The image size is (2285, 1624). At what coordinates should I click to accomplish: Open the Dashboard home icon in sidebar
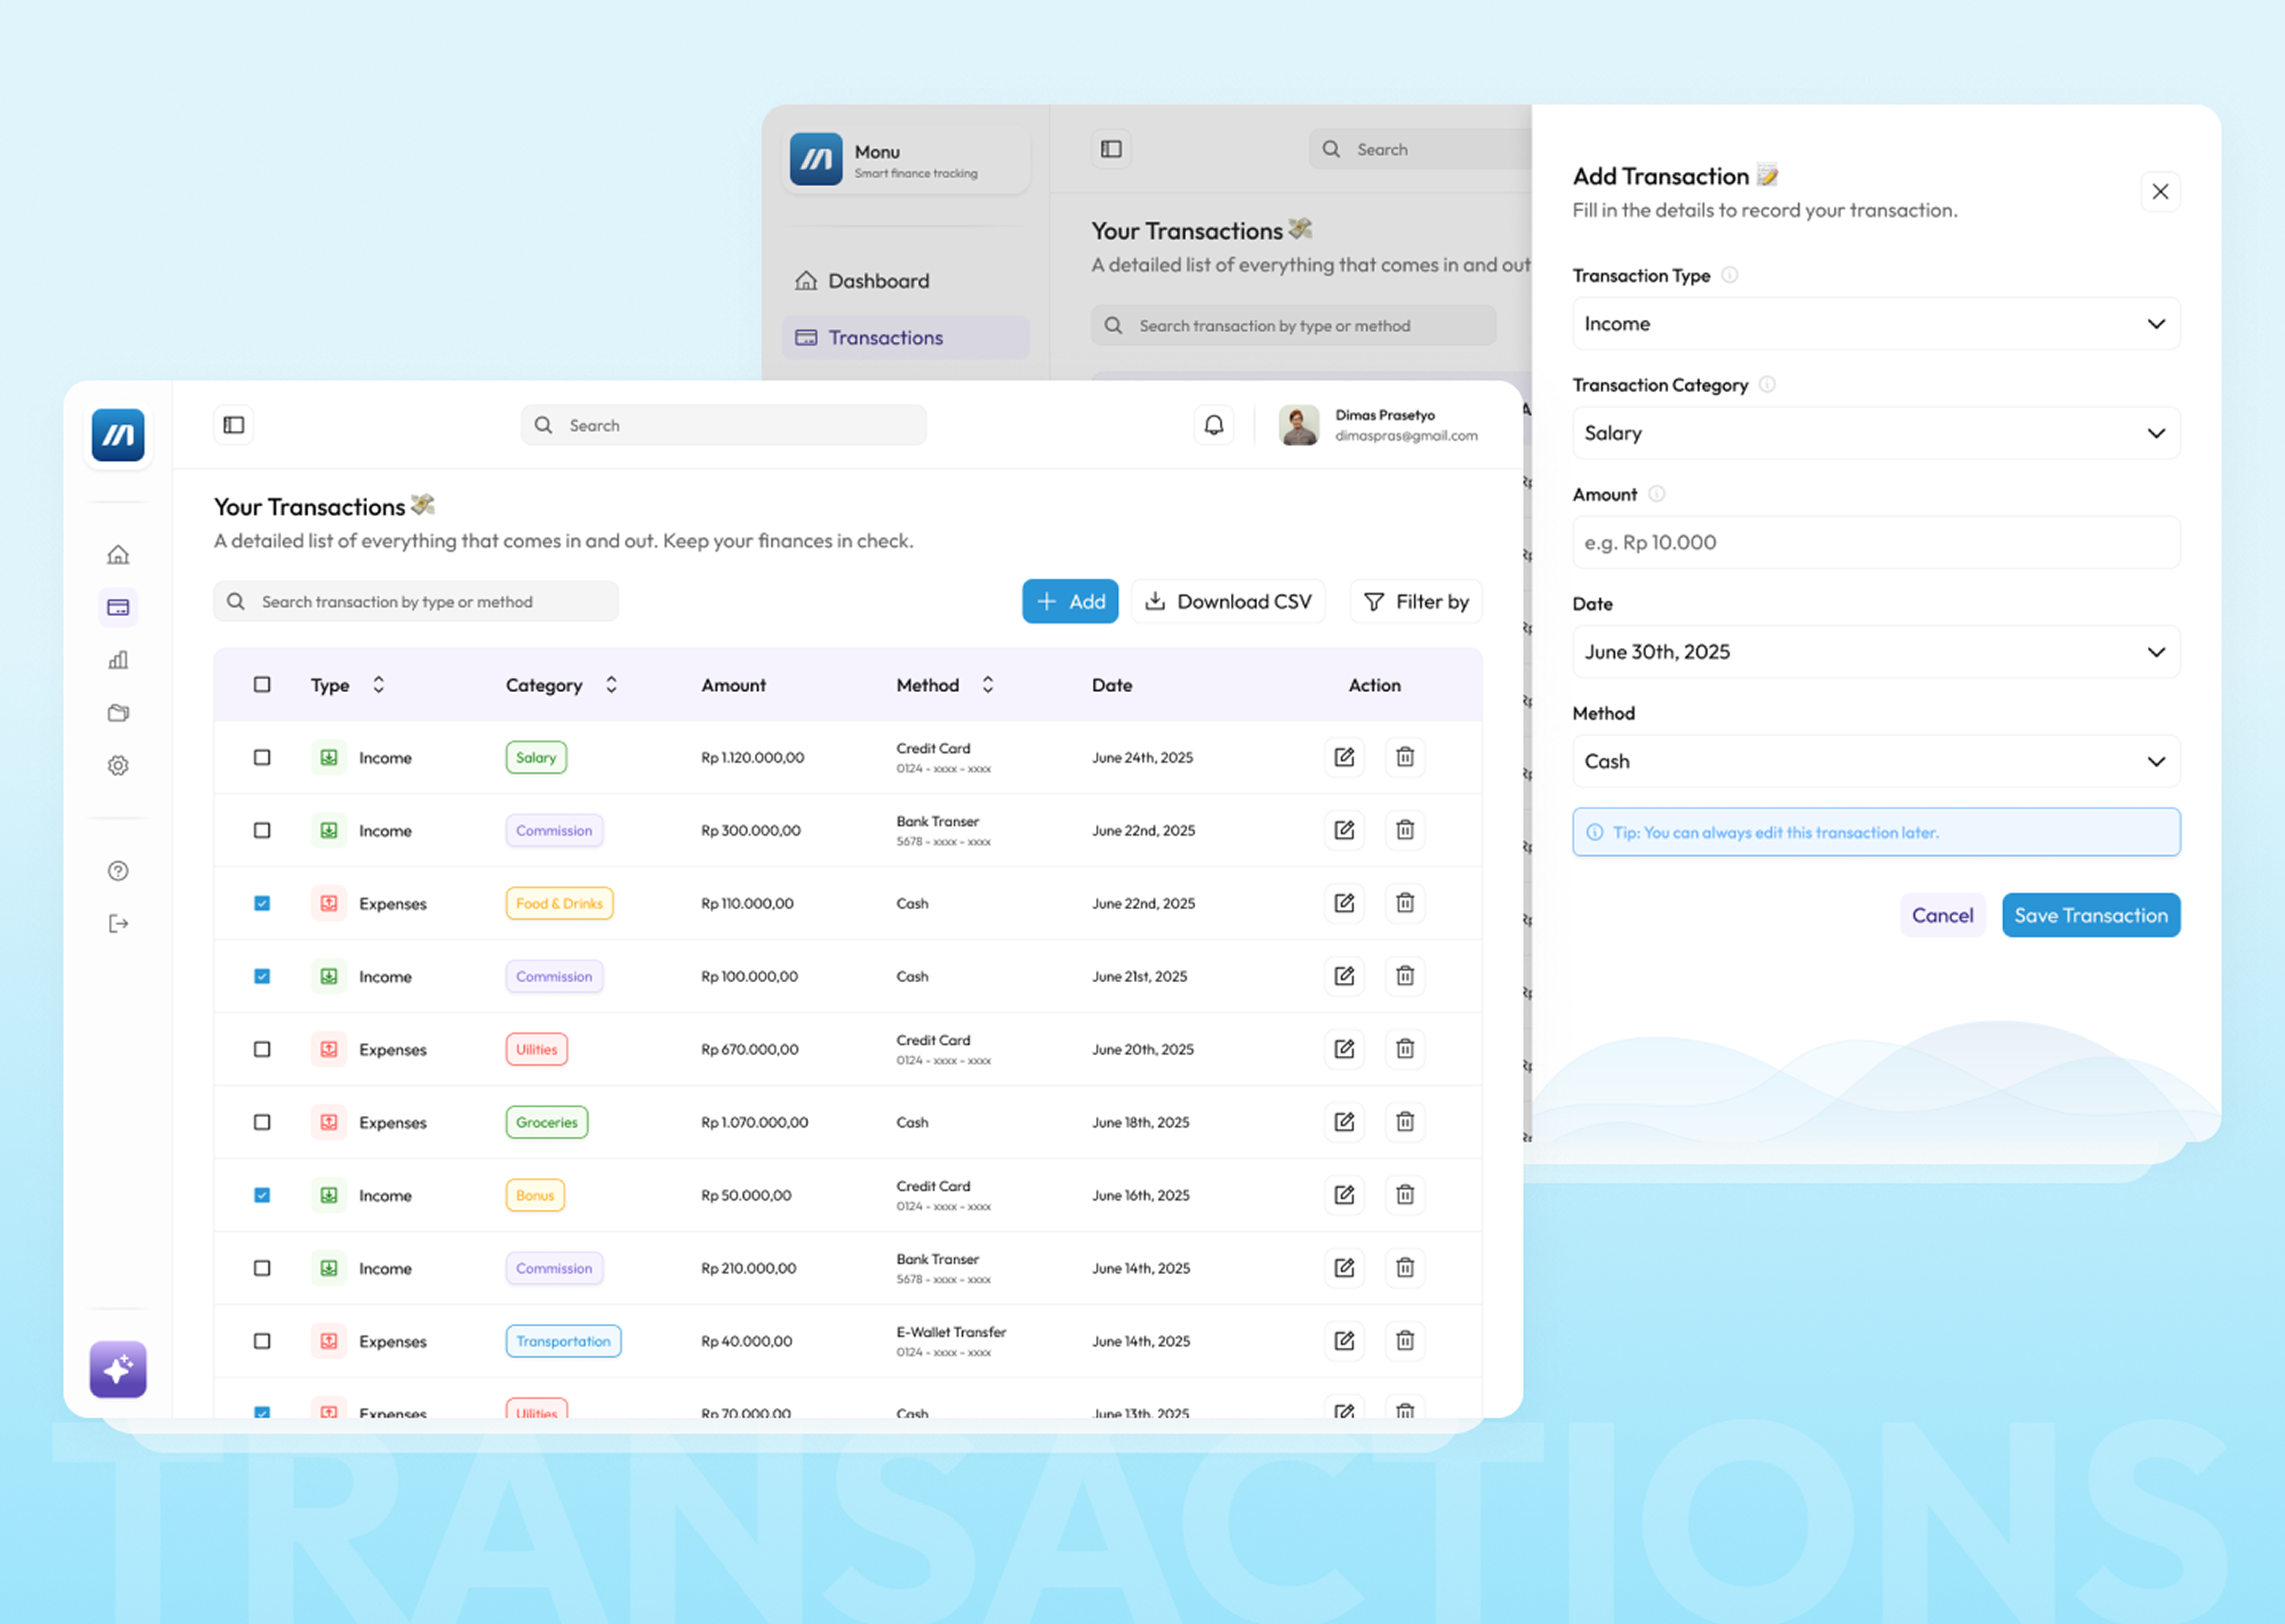[118, 553]
